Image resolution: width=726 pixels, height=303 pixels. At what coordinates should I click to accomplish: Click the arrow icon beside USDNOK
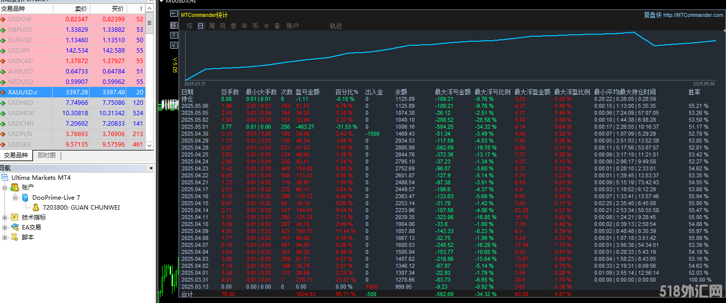pos(3,113)
